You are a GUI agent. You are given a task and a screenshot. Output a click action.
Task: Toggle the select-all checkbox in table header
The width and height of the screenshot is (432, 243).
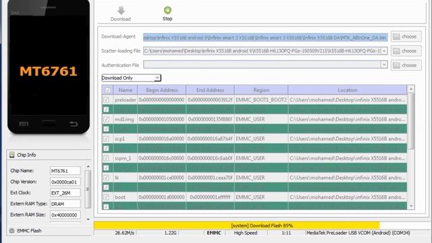click(x=108, y=90)
